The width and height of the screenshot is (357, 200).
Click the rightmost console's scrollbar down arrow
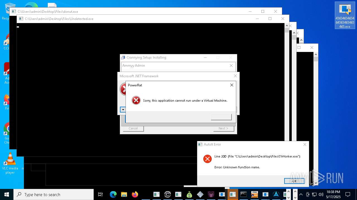tap(316, 183)
